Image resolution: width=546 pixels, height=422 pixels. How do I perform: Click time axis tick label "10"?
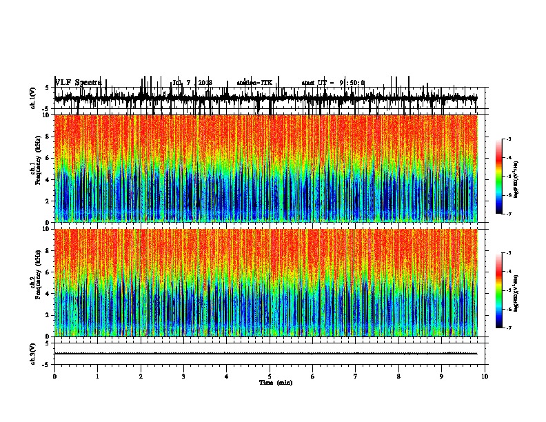[485, 376]
